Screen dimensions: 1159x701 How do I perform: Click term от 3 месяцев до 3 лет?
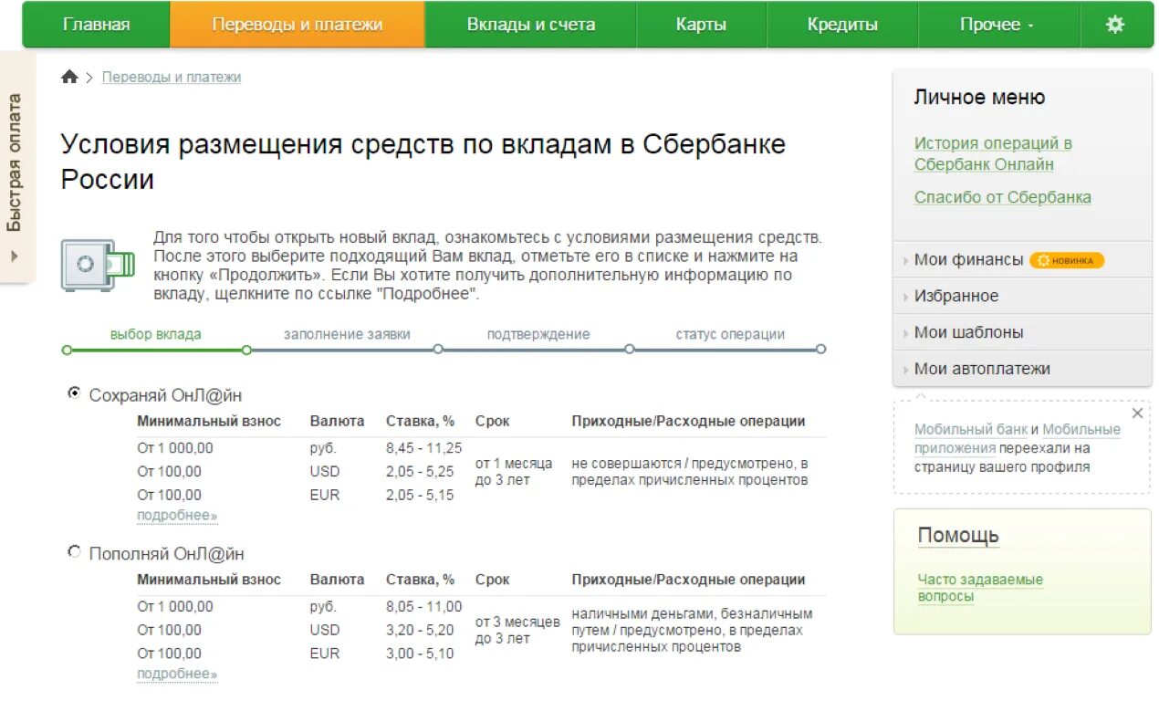pos(517,630)
